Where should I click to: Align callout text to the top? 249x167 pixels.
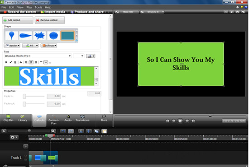coord(41,62)
